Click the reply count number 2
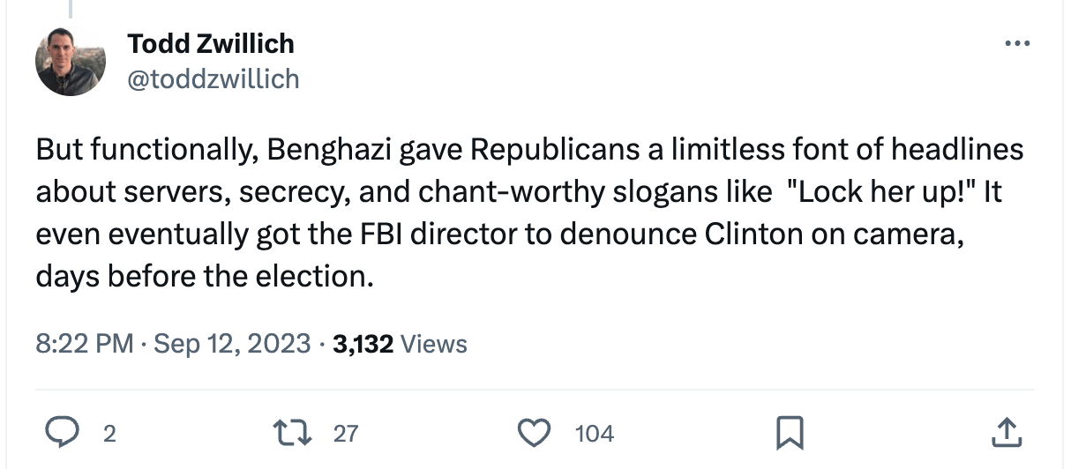1071x469 pixels. [x=109, y=434]
